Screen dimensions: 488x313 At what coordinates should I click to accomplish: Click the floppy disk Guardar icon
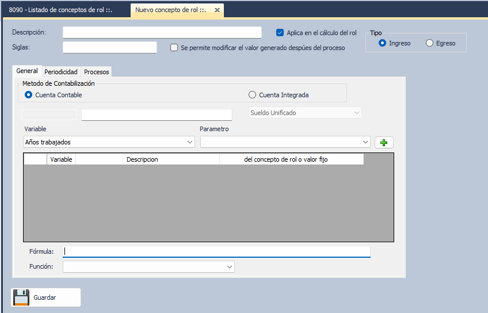pos(21,297)
